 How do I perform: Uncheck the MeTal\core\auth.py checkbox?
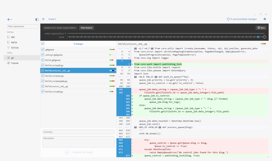[43, 65]
